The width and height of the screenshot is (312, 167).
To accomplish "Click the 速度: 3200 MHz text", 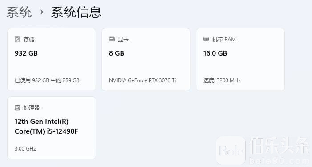I will pos(222,80).
